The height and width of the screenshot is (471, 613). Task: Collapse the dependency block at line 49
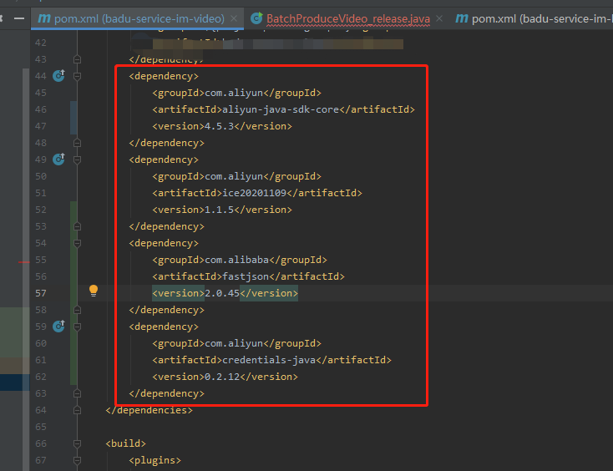pos(77,160)
